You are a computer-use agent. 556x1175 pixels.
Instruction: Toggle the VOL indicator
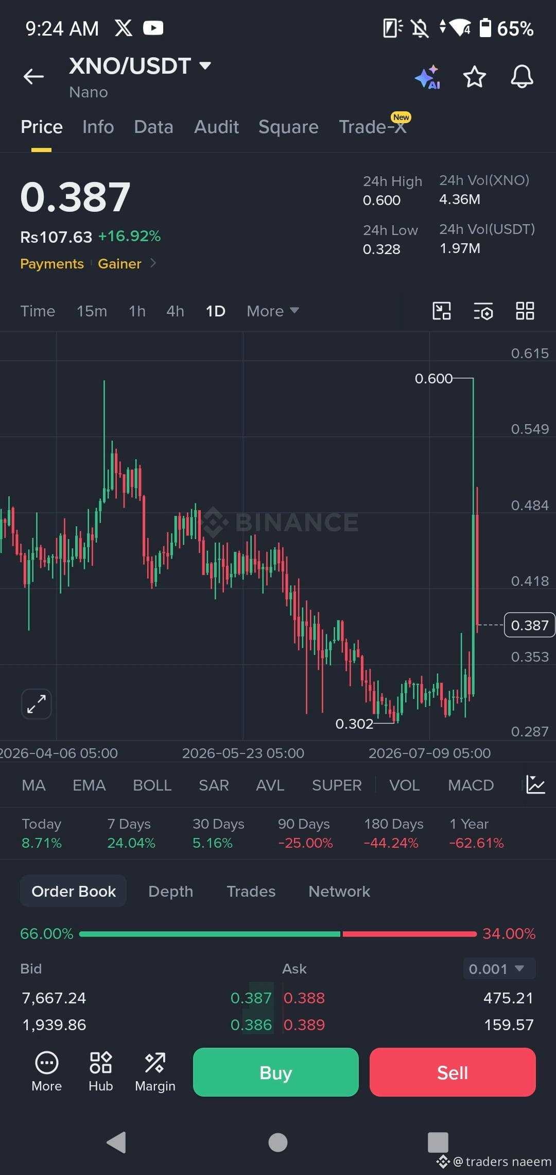coord(404,785)
